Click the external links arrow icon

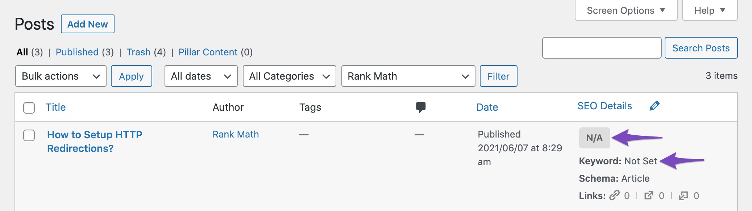click(x=649, y=195)
